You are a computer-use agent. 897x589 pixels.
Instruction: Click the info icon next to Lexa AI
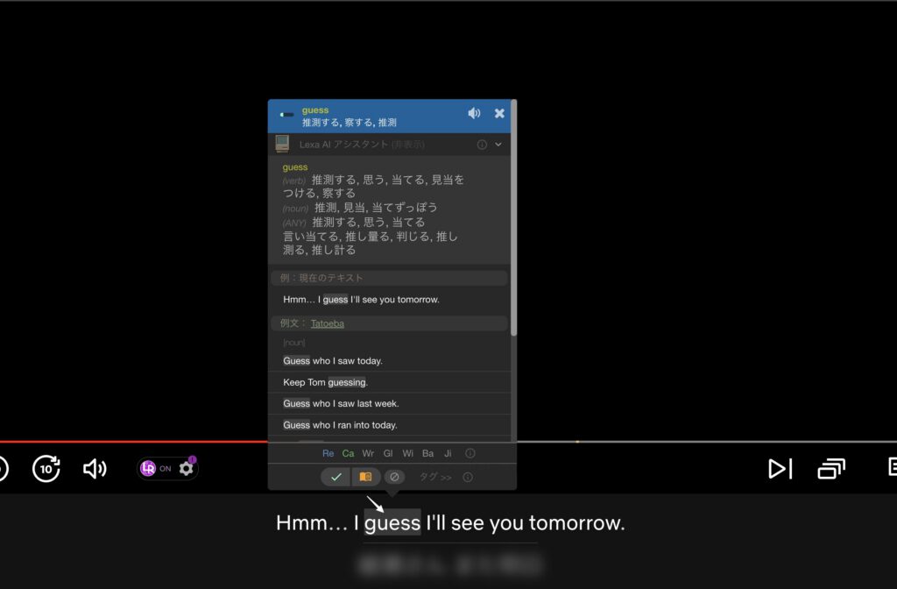coord(482,144)
